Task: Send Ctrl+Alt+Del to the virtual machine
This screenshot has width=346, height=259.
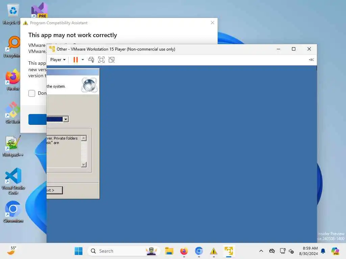Action: pos(91,60)
